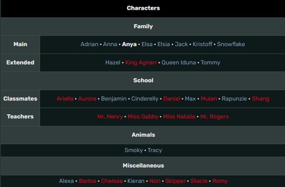285x187 pixels.
Task: Click the Rapunzie link
Action: [x=234, y=99]
